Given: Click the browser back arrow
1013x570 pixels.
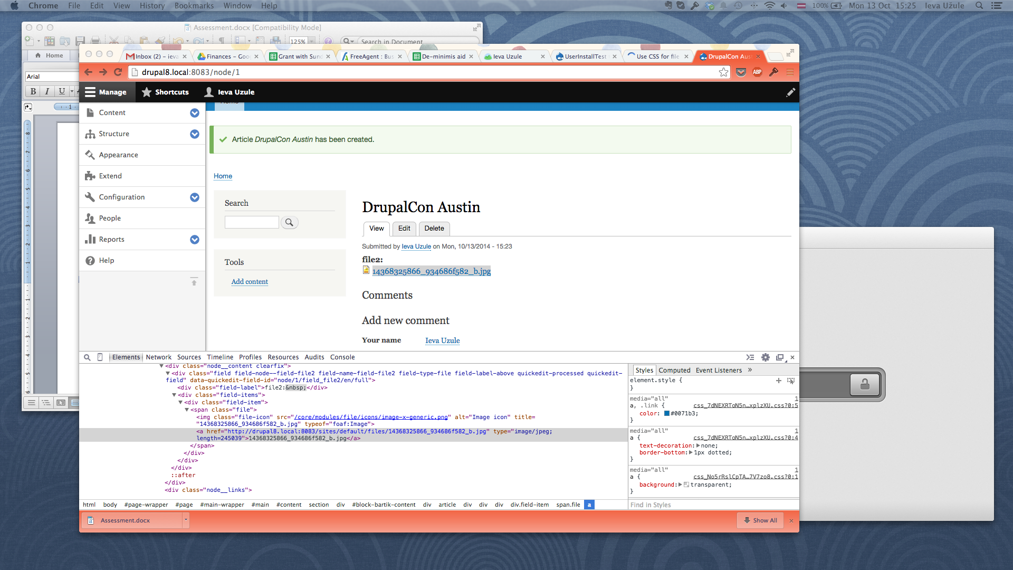Looking at the screenshot, I should pos(89,72).
